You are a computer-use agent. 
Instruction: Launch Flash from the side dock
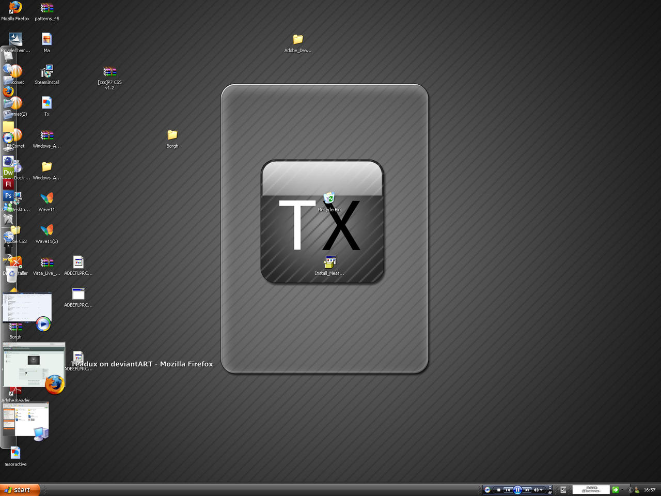click(x=8, y=184)
